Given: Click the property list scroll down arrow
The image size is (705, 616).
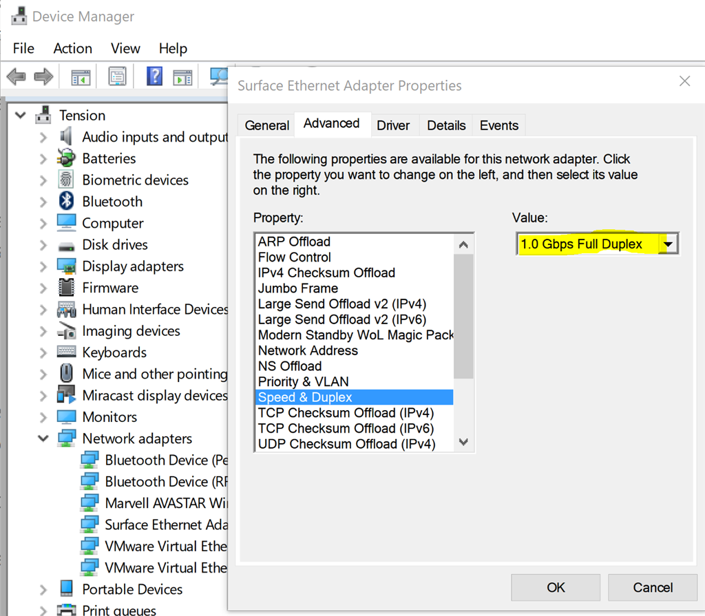Looking at the screenshot, I should (463, 442).
